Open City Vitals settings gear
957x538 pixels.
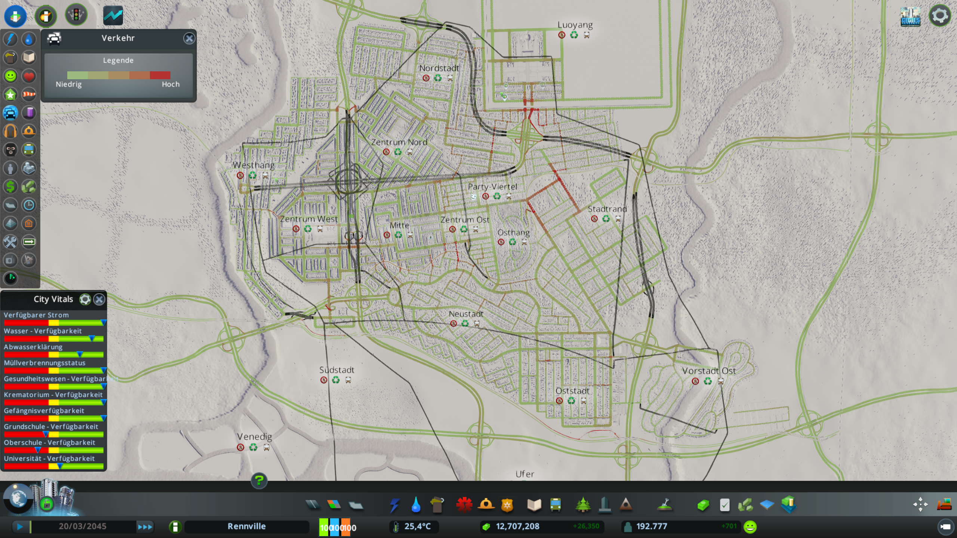pyautogui.click(x=85, y=299)
